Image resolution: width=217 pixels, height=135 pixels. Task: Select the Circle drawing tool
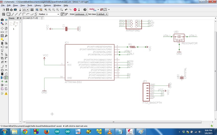click(2, 70)
